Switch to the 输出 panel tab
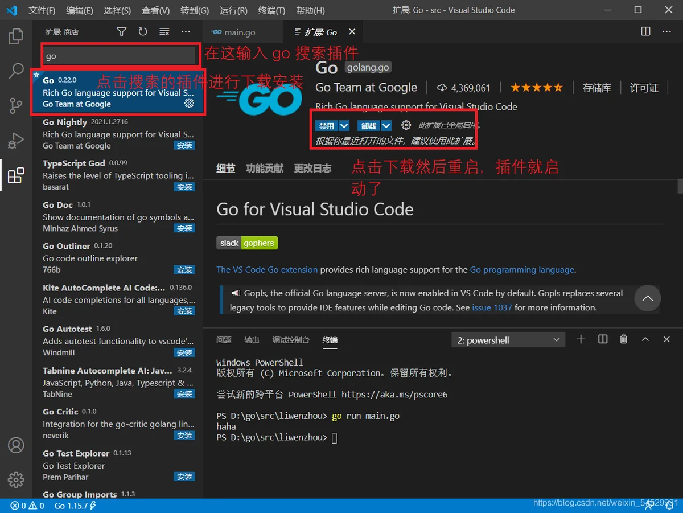 (x=252, y=340)
